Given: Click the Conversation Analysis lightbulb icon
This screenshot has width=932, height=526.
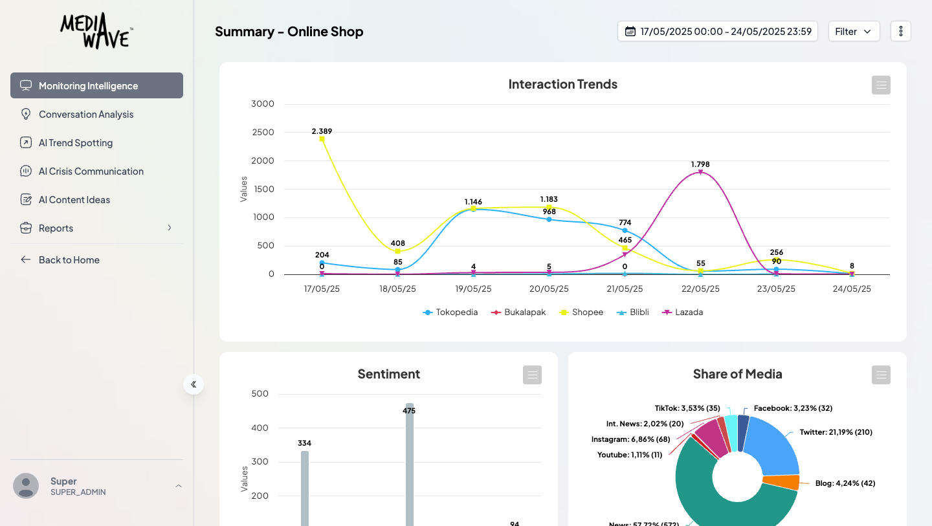Looking at the screenshot, I should (26, 115).
